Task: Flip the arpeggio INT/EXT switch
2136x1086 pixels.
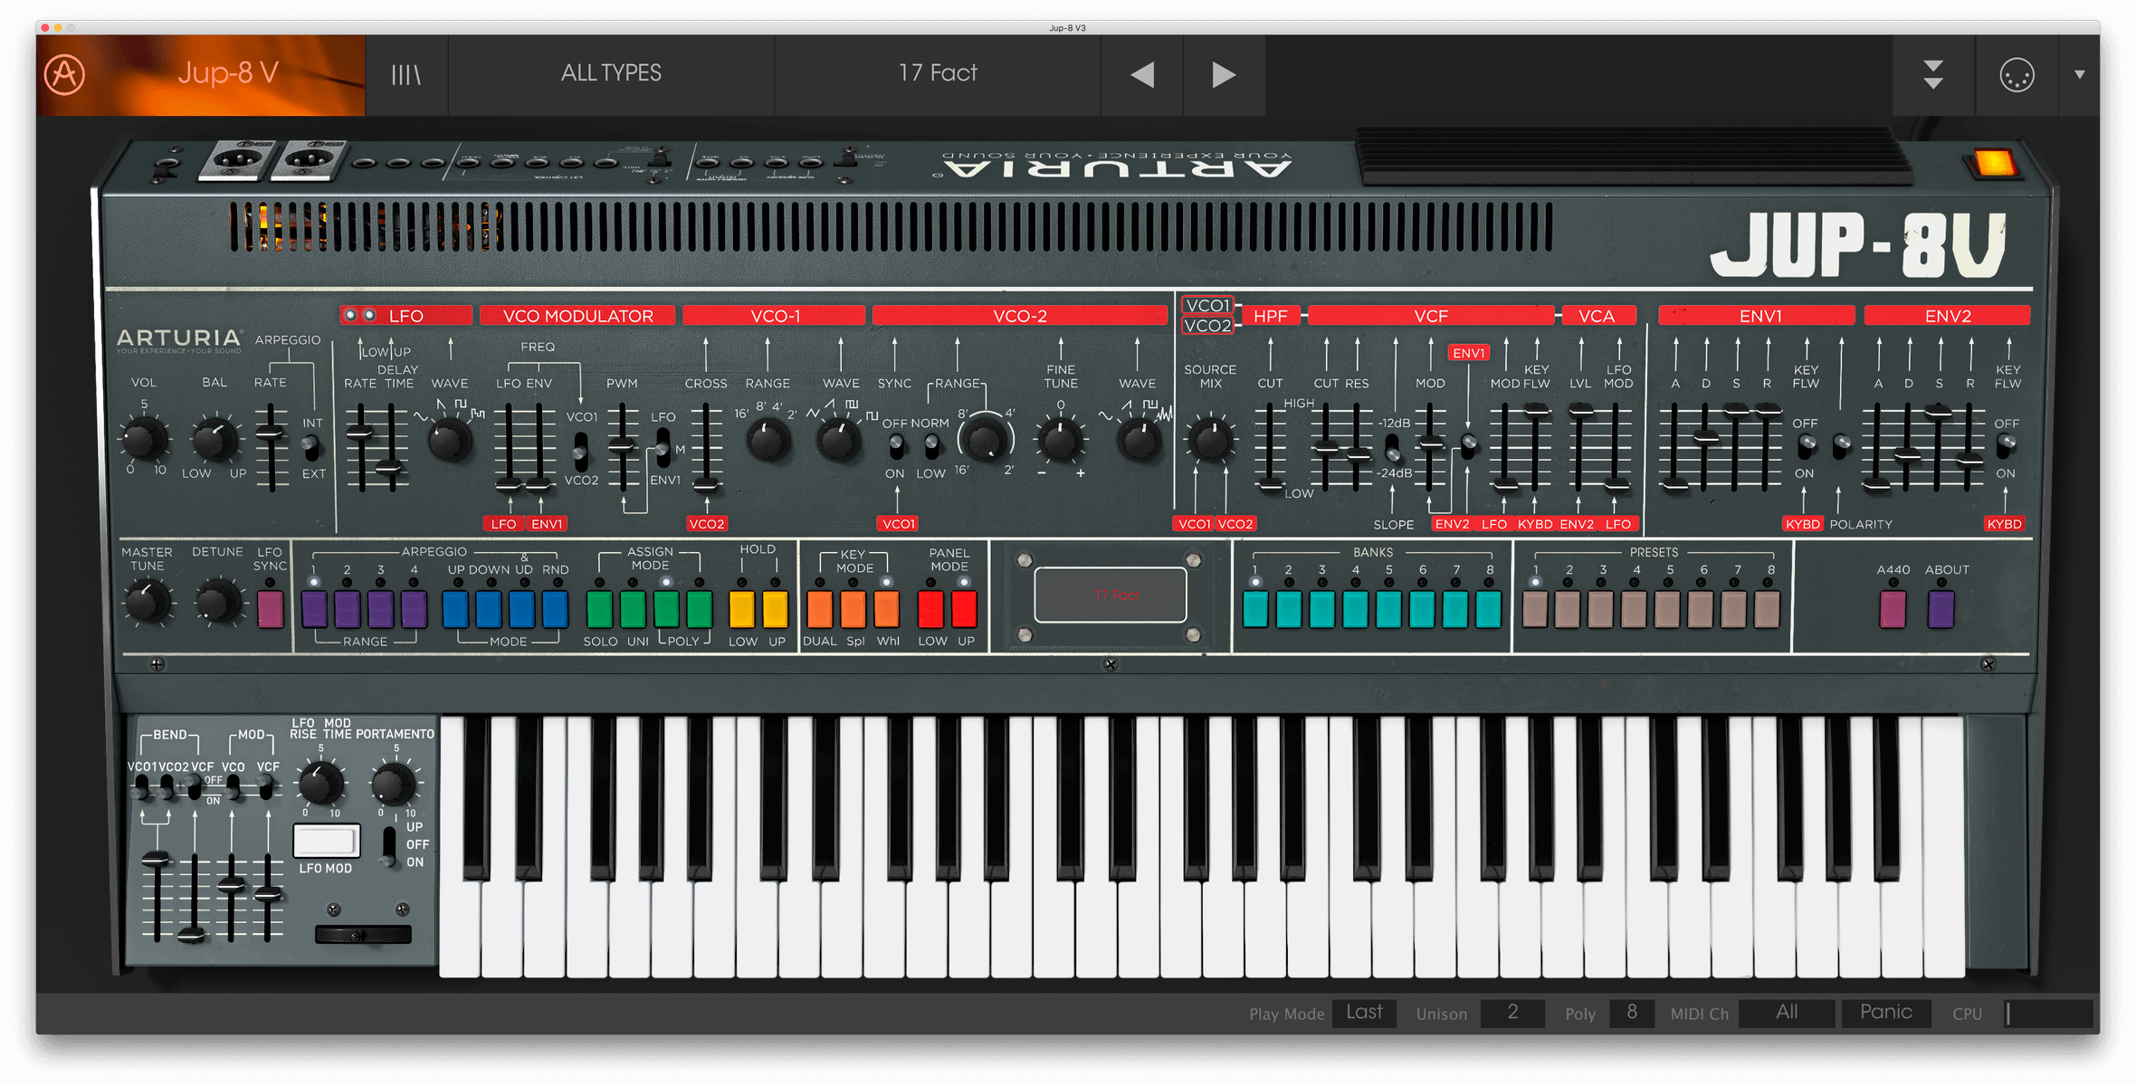Action: click(x=310, y=446)
